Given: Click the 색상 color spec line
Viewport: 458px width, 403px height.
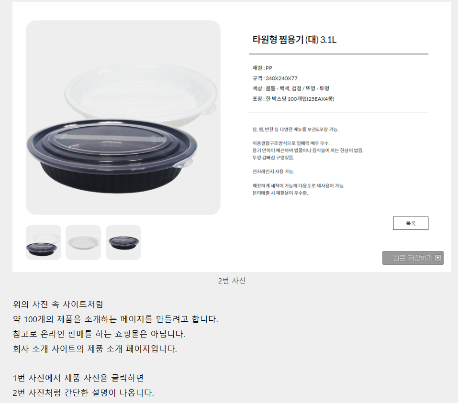Looking at the screenshot, I should tap(290, 88).
